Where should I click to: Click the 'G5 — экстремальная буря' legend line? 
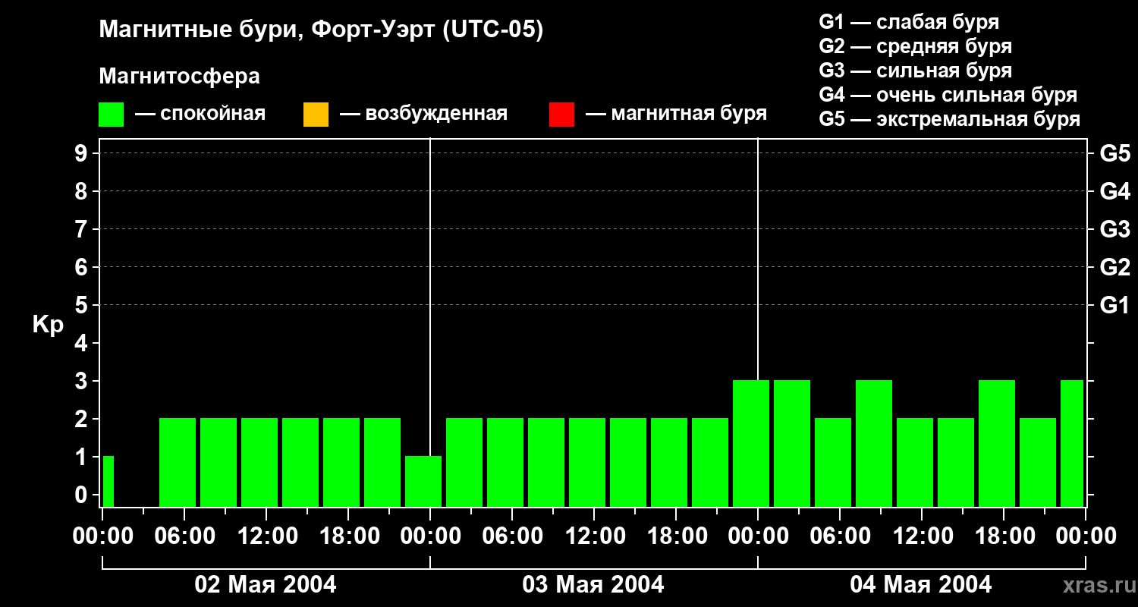950,119
